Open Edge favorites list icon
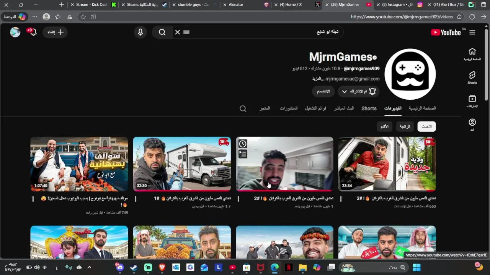The width and height of the screenshot is (490, 275). (x=58, y=17)
